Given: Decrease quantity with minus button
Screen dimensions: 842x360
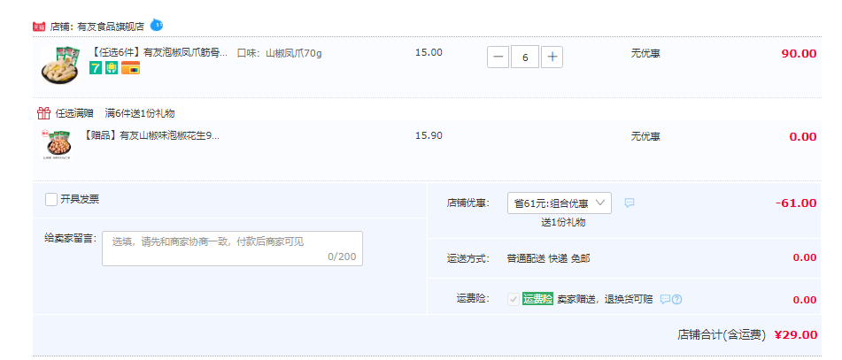Looking at the screenshot, I should coord(498,57).
